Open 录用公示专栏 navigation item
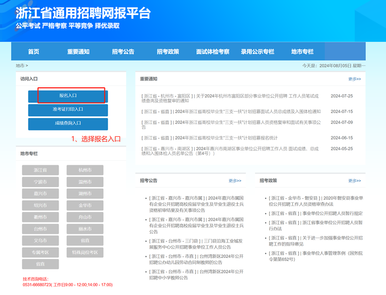Viewport: 386px width, 295px height. (257, 51)
